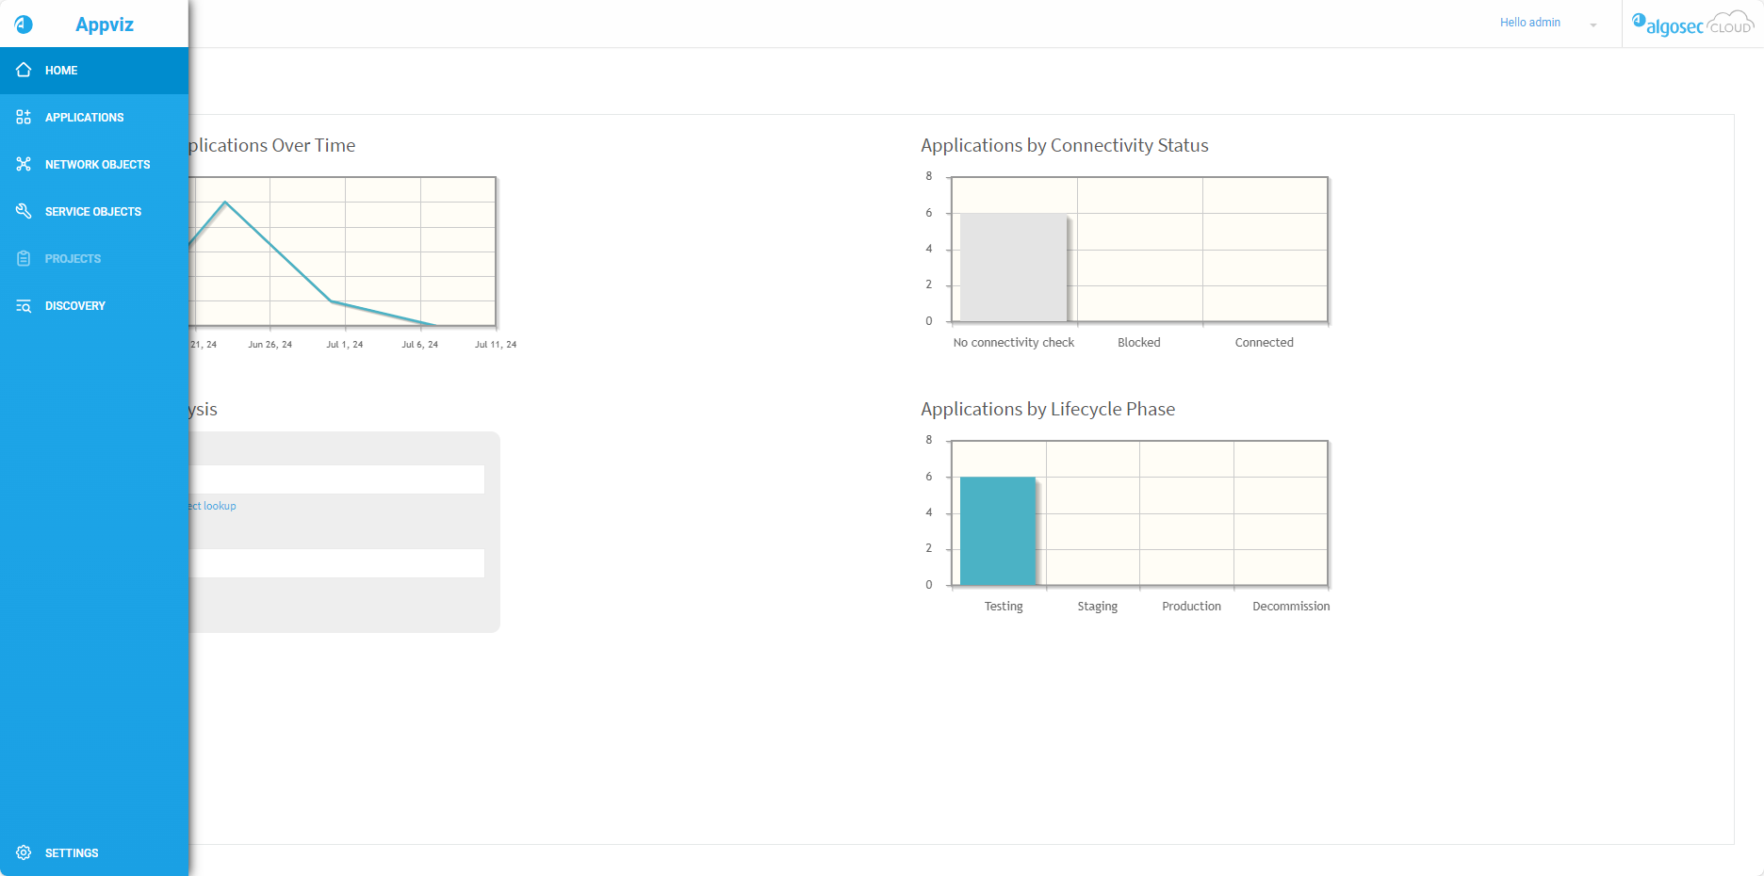The width and height of the screenshot is (1764, 876).
Task: Click the Network Objects nodes icon
Action: pos(24,165)
